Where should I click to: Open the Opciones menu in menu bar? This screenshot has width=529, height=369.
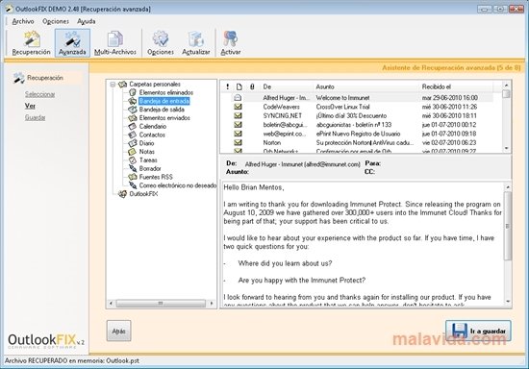click(x=56, y=21)
